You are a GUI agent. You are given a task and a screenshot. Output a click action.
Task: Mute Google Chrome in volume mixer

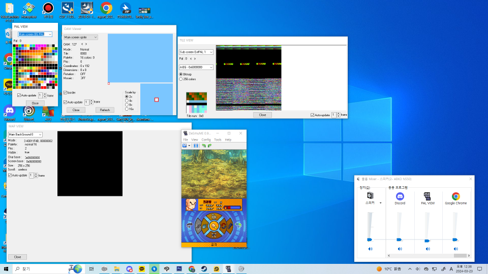click(x=456, y=249)
